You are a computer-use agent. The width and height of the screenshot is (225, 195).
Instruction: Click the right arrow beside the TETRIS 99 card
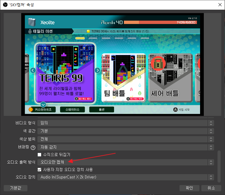tap(98, 70)
